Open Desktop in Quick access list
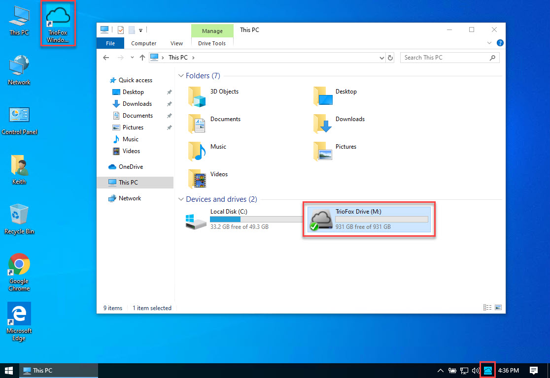The height and width of the screenshot is (378, 550). coord(133,92)
